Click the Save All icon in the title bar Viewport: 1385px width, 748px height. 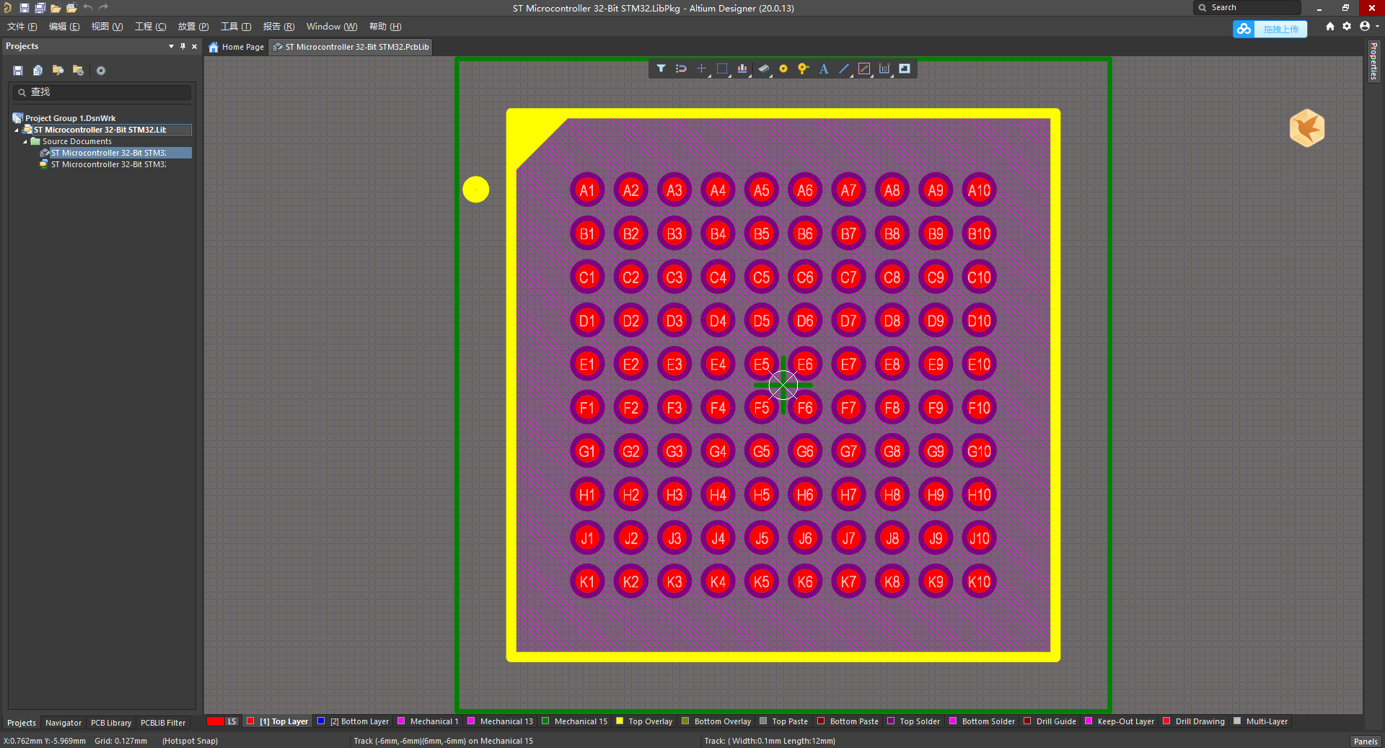(x=40, y=8)
